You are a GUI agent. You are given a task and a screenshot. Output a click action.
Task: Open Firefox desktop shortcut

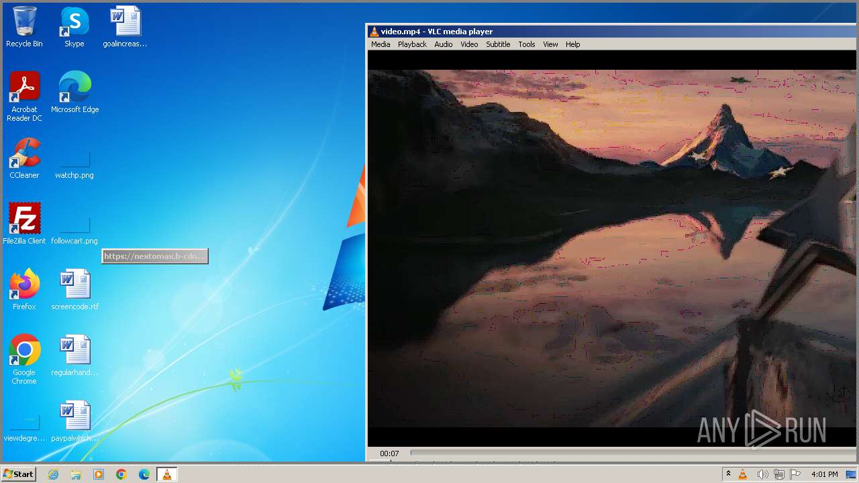coord(24,290)
